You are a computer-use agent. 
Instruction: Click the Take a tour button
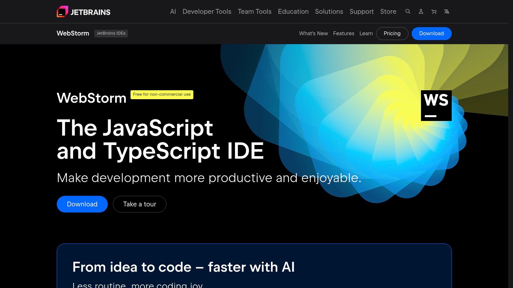(x=139, y=204)
